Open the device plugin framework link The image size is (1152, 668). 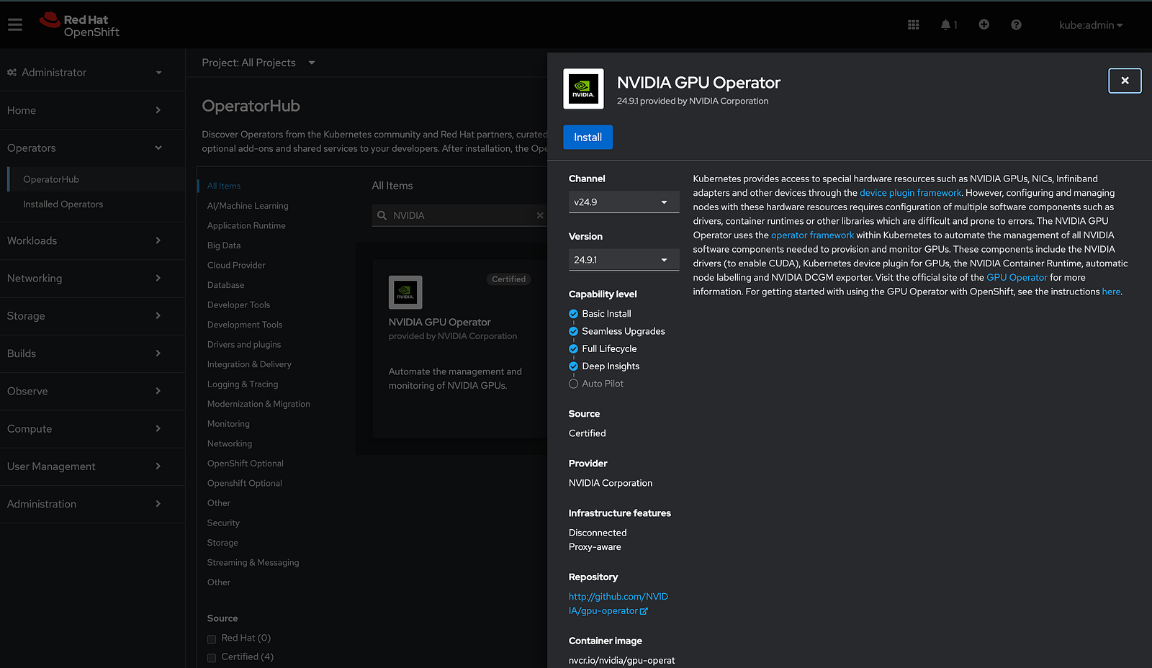coord(910,193)
